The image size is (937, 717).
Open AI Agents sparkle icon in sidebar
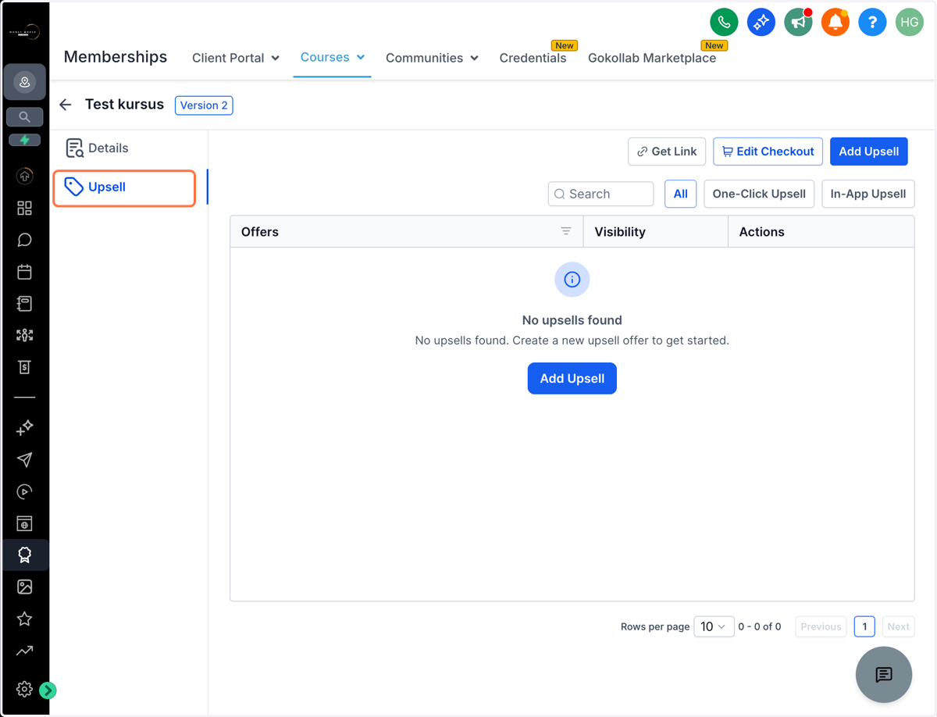[x=24, y=427]
